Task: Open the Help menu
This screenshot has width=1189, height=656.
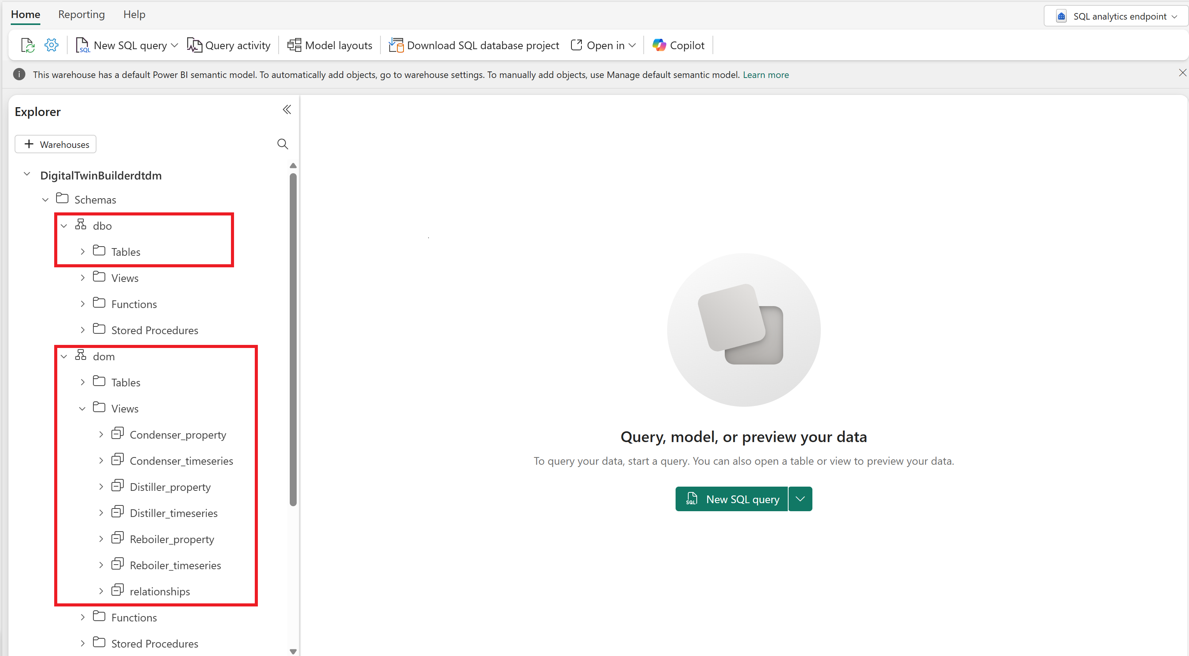Action: (x=134, y=14)
